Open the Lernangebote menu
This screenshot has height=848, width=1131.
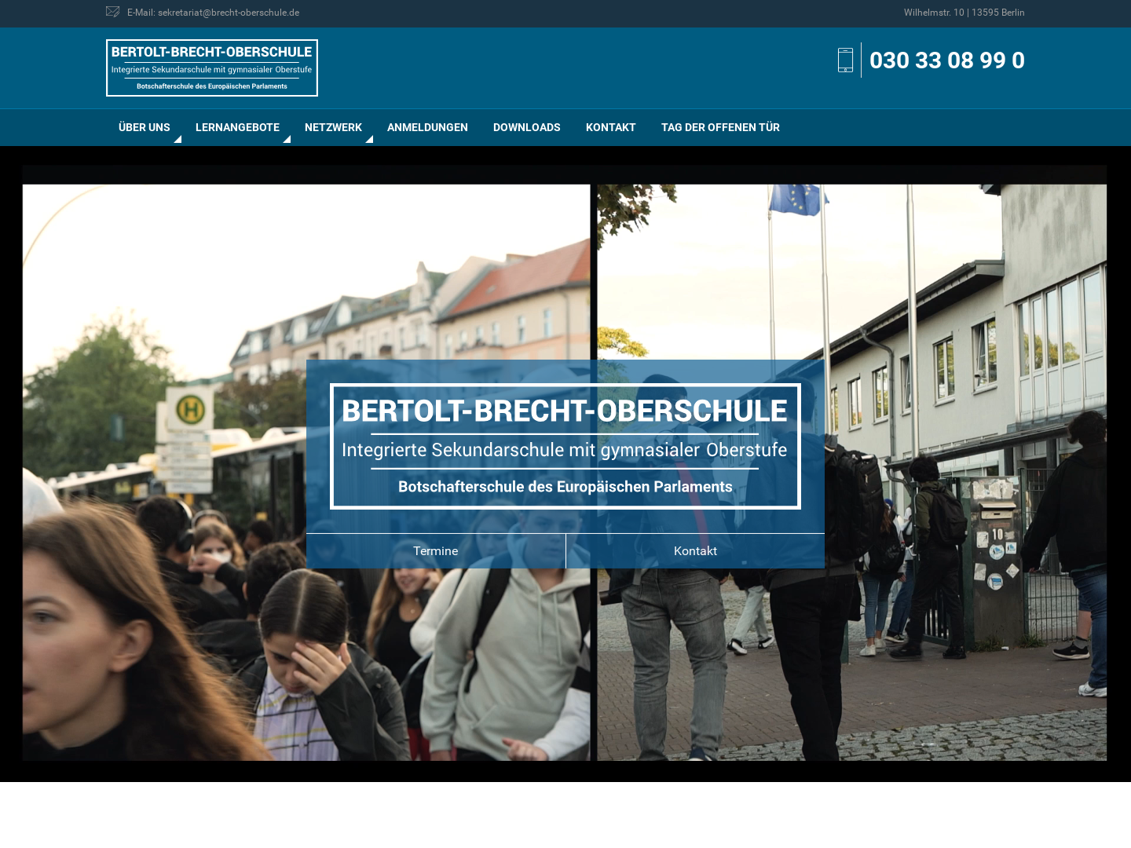coord(237,127)
